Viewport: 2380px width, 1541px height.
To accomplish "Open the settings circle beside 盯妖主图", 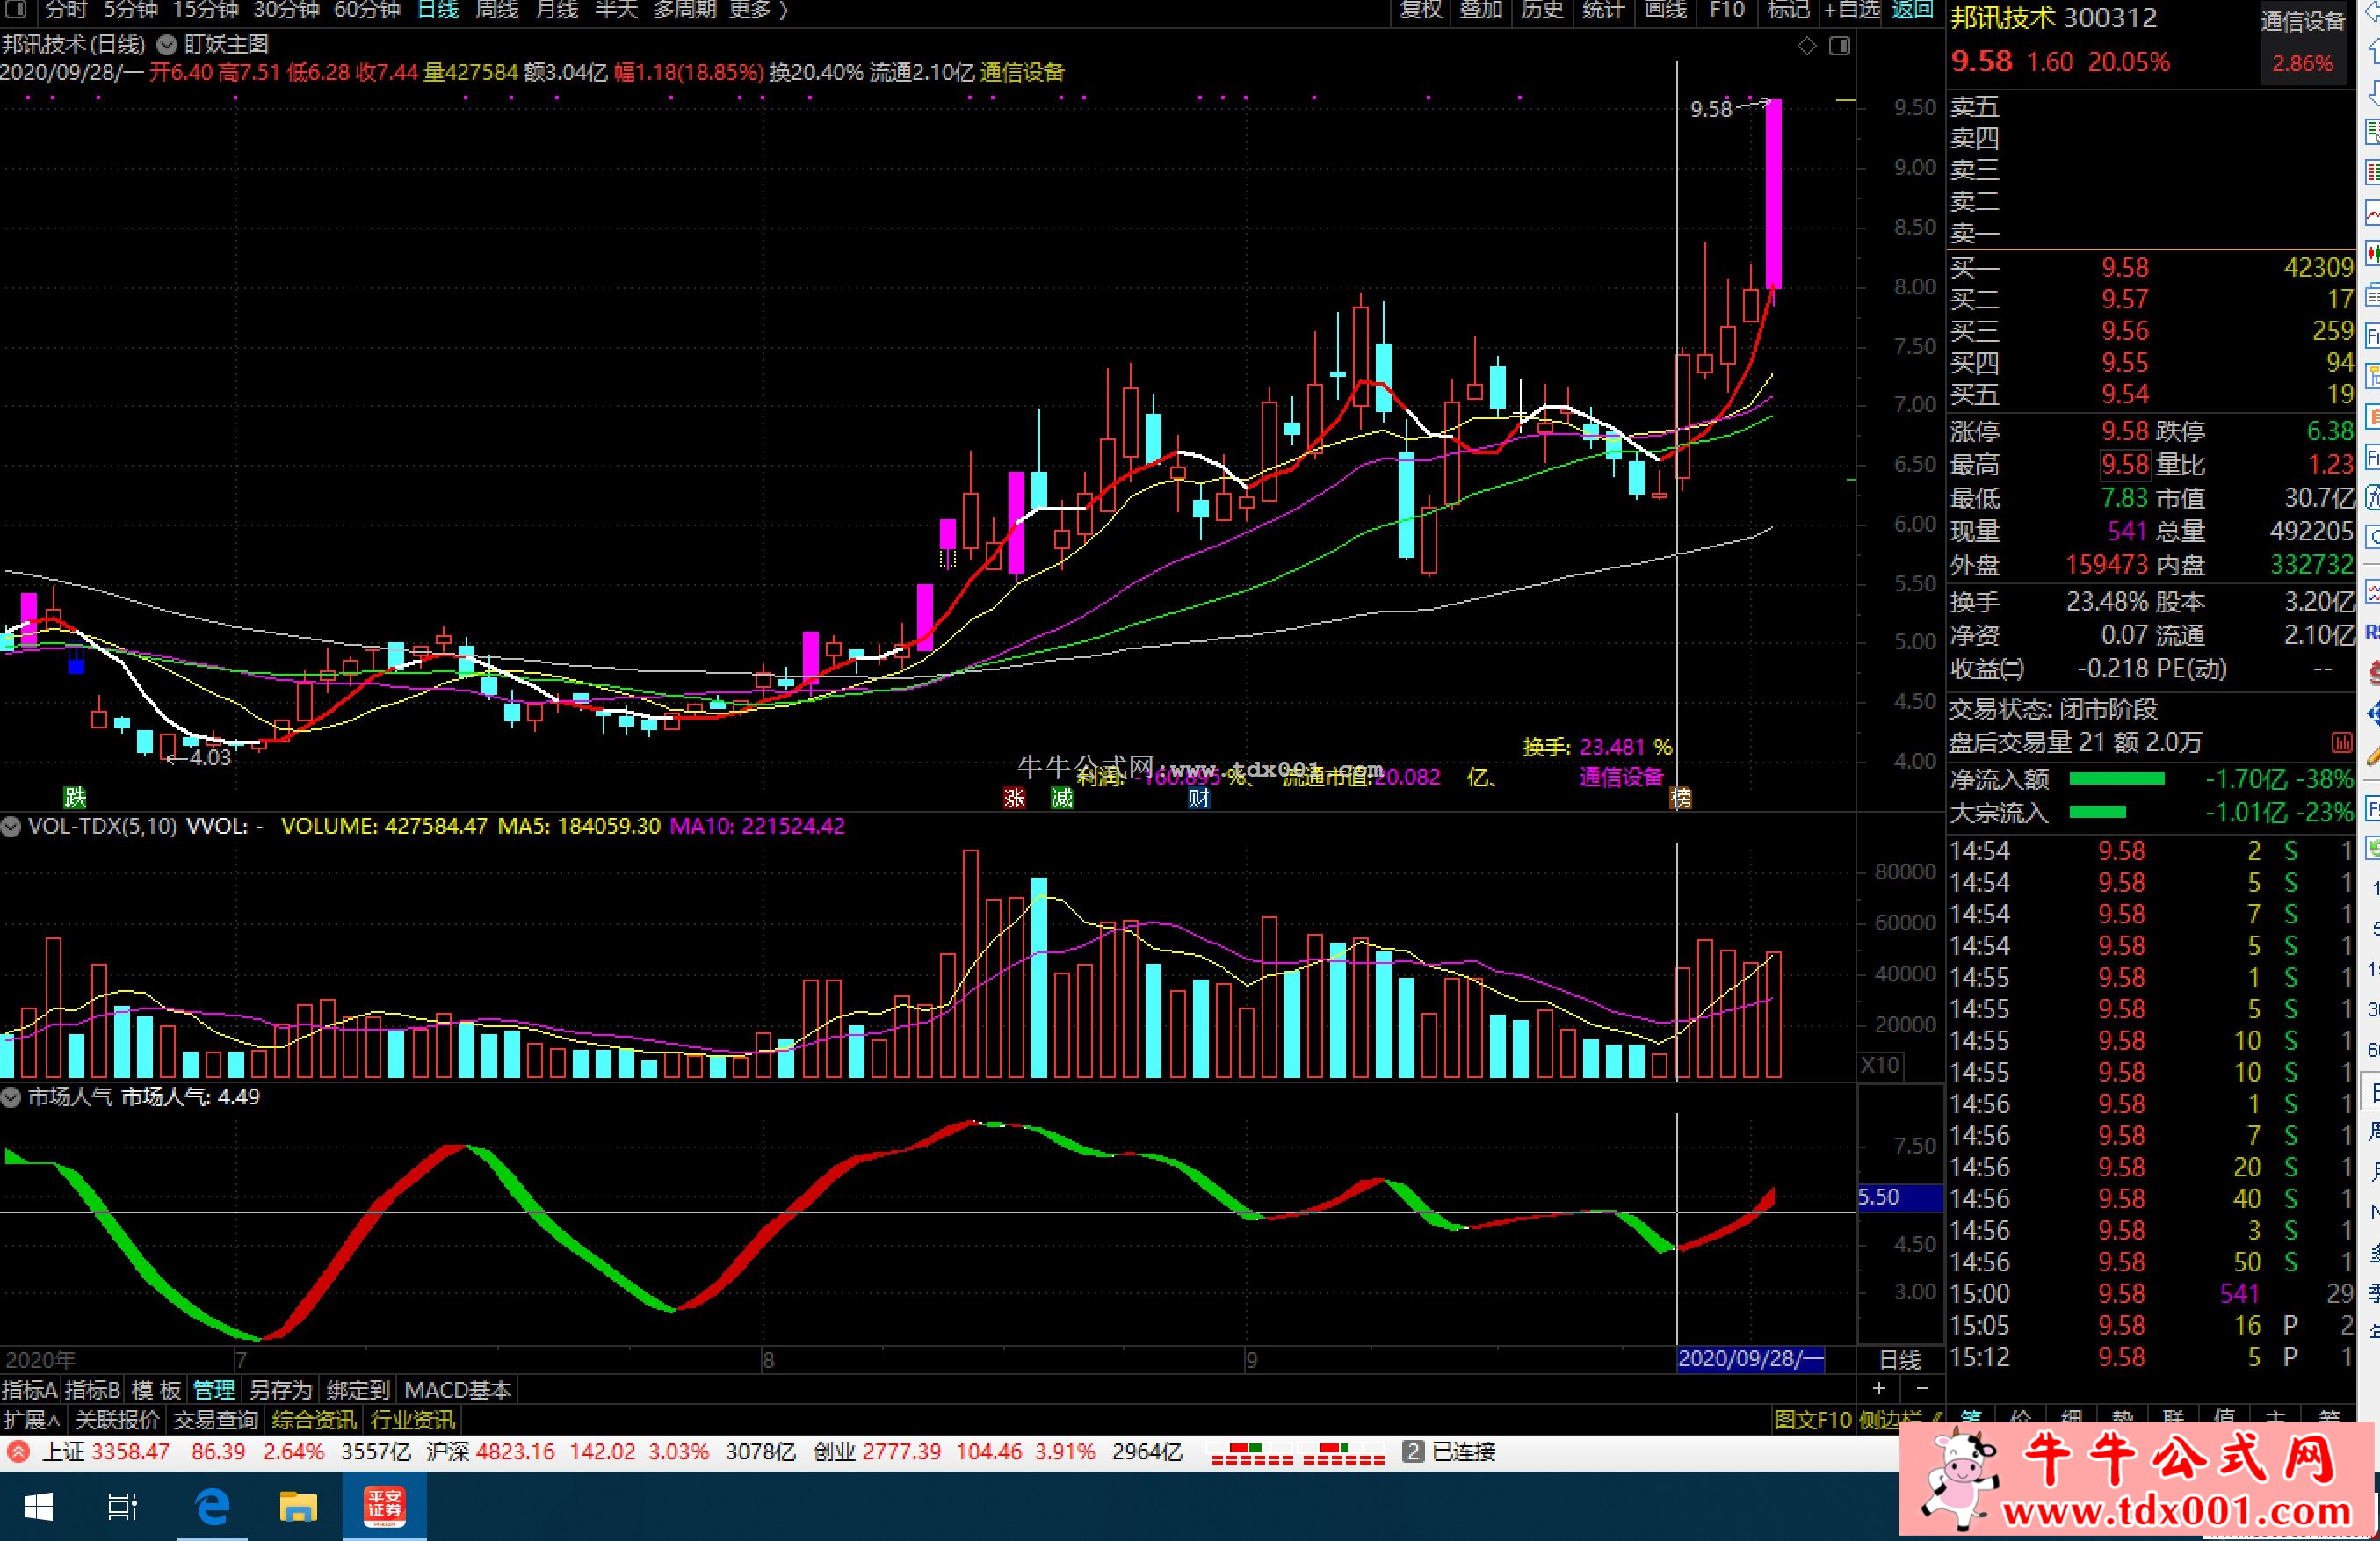I will (x=167, y=45).
